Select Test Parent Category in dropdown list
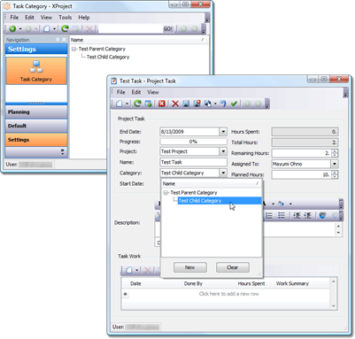Viewport: 355px width, 339px height. [194, 193]
